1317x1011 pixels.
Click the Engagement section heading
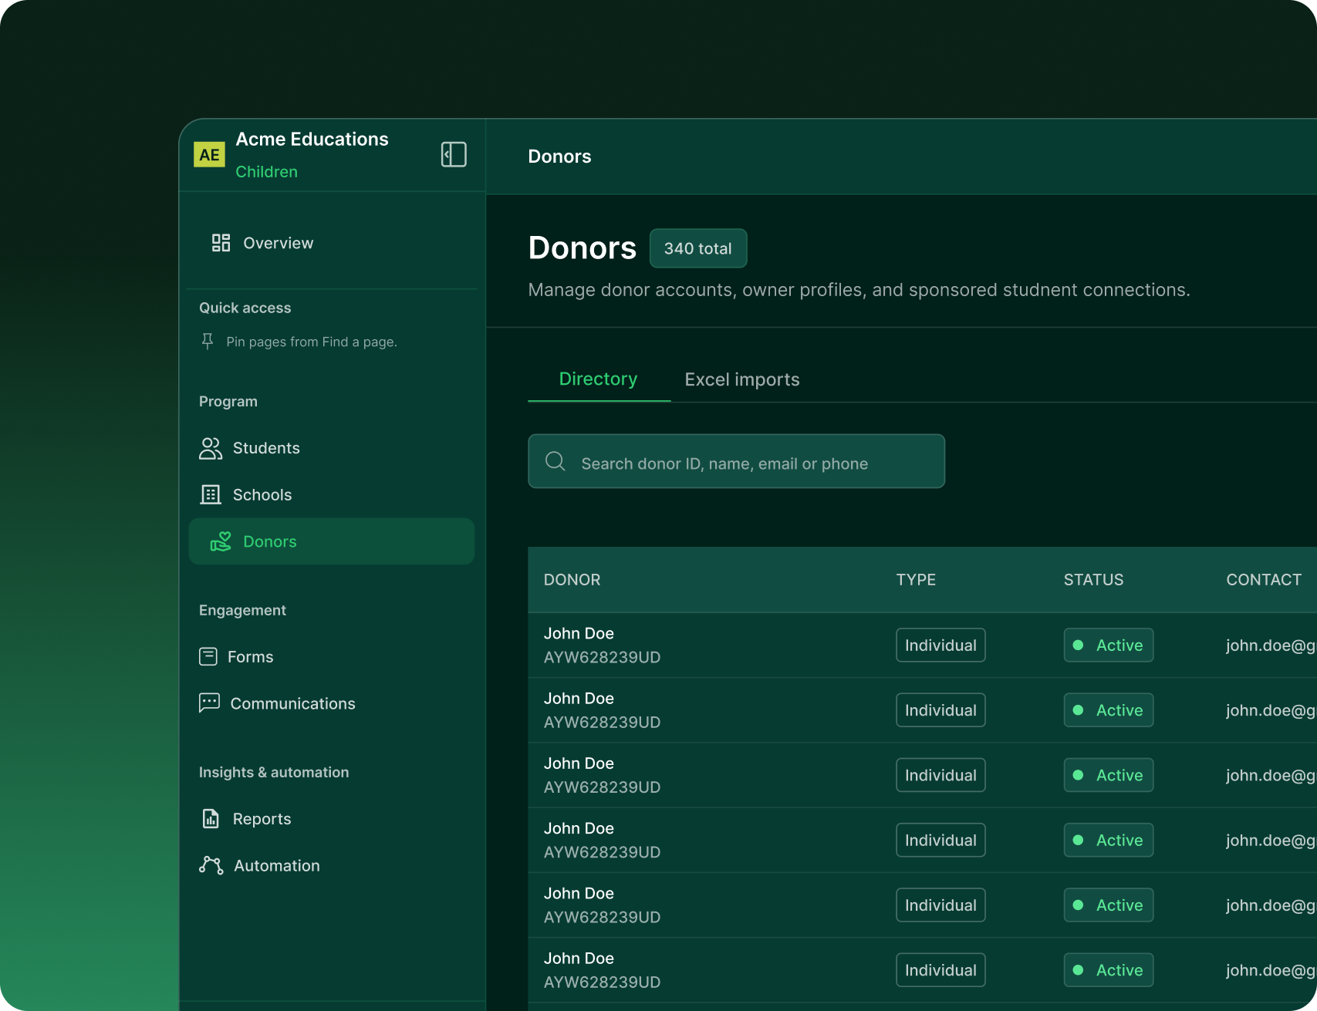pyautogui.click(x=242, y=610)
